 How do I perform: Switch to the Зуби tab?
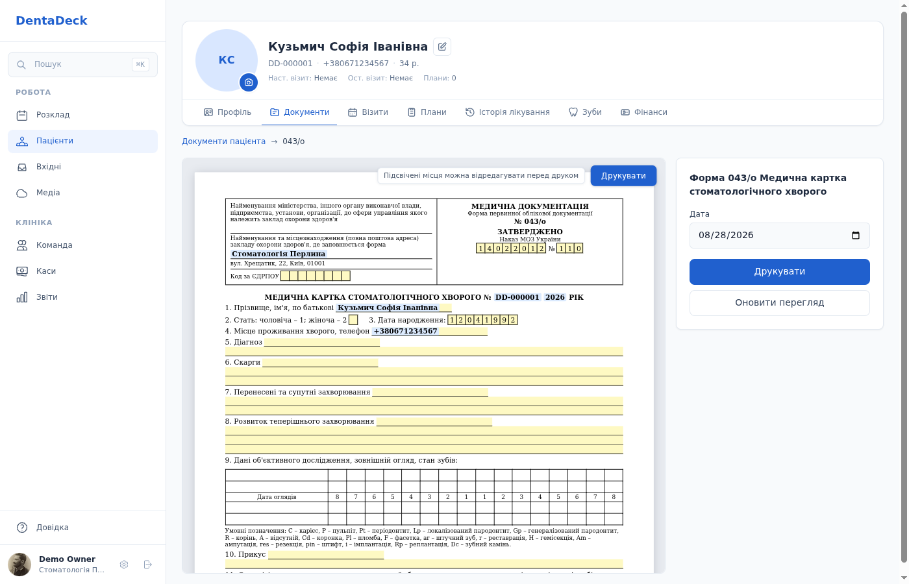coord(585,112)
